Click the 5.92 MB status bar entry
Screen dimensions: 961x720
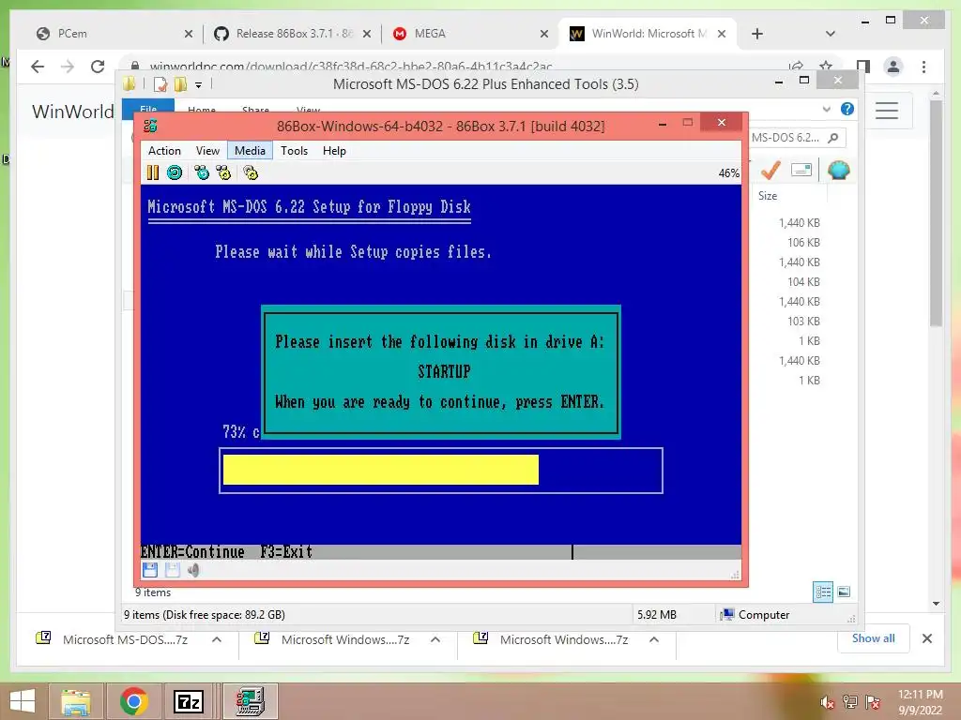[656, 614]
